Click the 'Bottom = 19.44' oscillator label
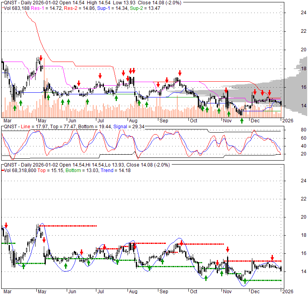Image resolution: width=308 pixels, height=294 pixels. (95, 127)
